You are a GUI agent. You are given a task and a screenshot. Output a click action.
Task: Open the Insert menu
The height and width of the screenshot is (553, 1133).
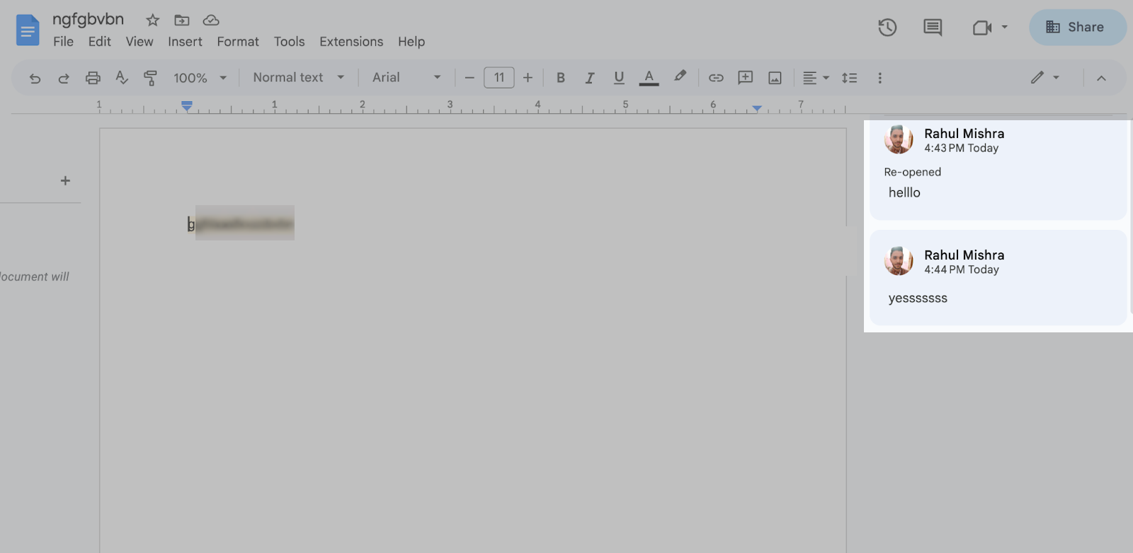(x=185, y=42)
